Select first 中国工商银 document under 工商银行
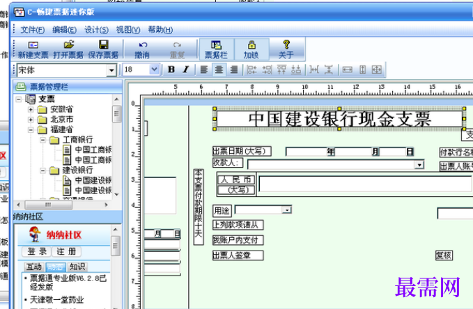Image resolution: width=473 pixels, height=309 pixels. pos(93,150)
